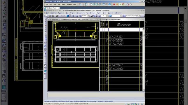Screen dimensions: 188x105
Task: Click specification scrollbar down arrow
Action: [143, 90]
